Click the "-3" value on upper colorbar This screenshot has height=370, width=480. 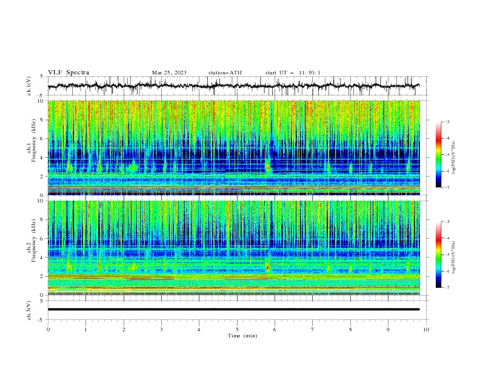pyautogui.click(x=447, y=122)
